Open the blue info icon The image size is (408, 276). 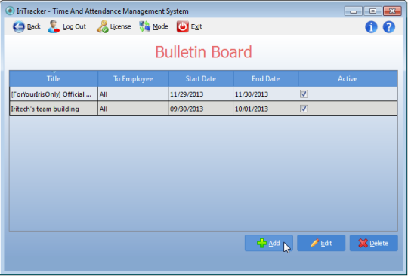point(371,27)
